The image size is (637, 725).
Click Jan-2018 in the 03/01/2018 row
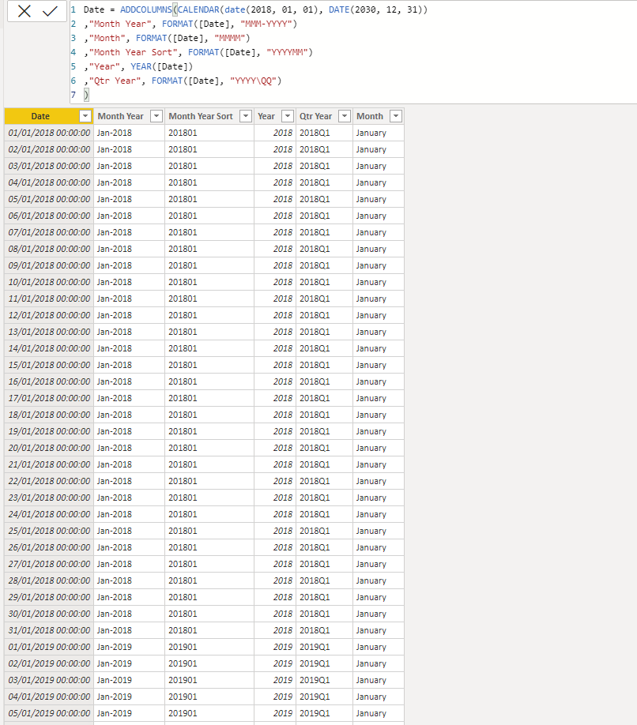[115, 166]
